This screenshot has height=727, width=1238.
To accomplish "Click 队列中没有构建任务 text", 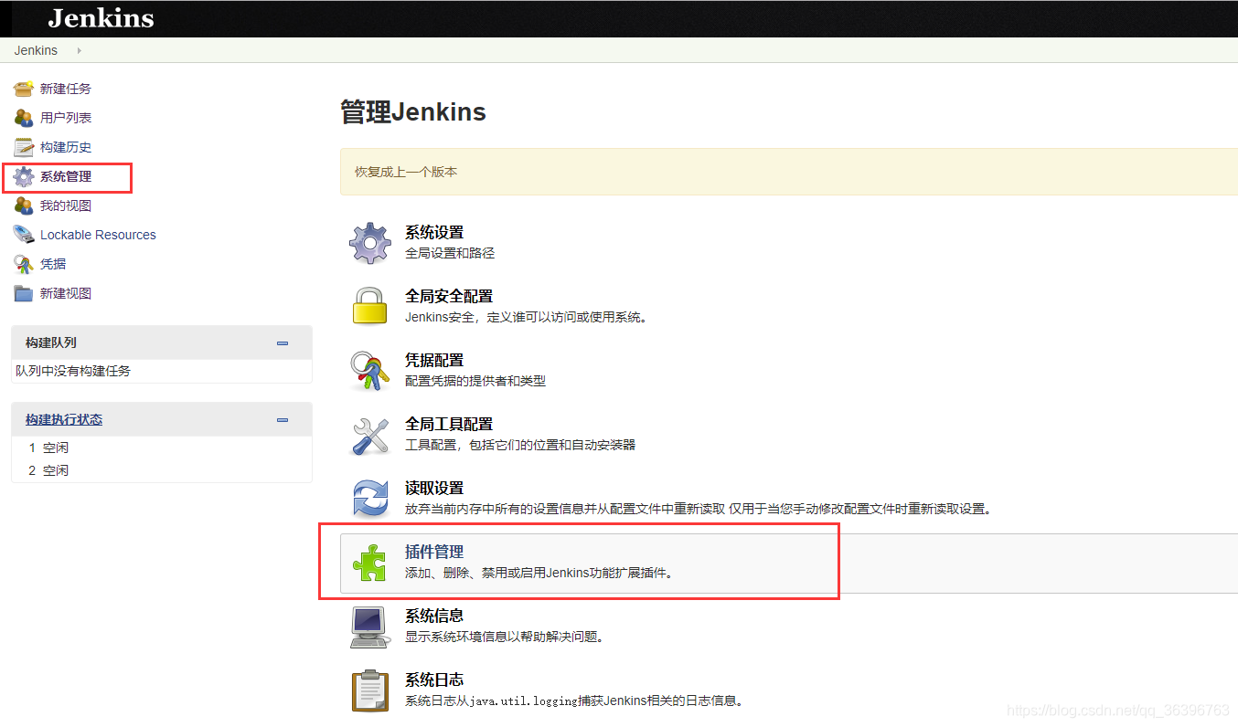I will click(73, 371).
